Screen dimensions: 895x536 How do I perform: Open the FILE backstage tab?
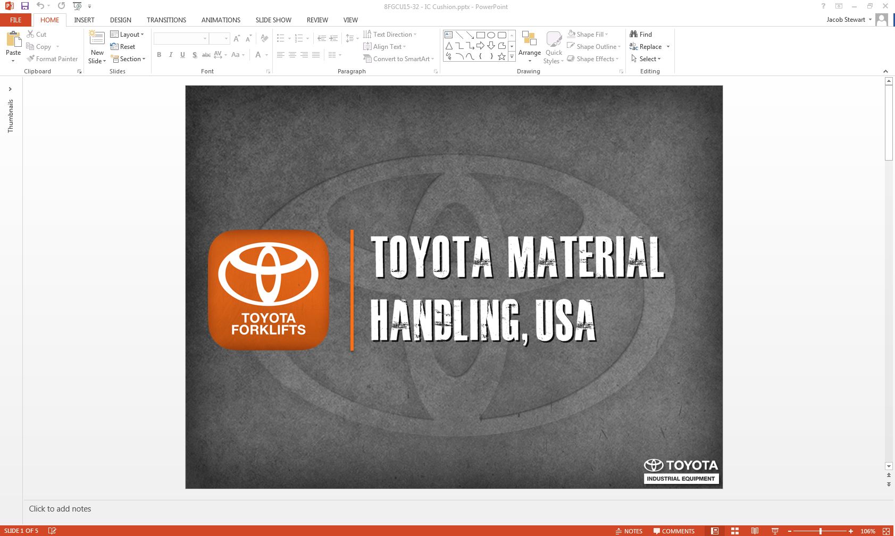[x=16, y=20]
